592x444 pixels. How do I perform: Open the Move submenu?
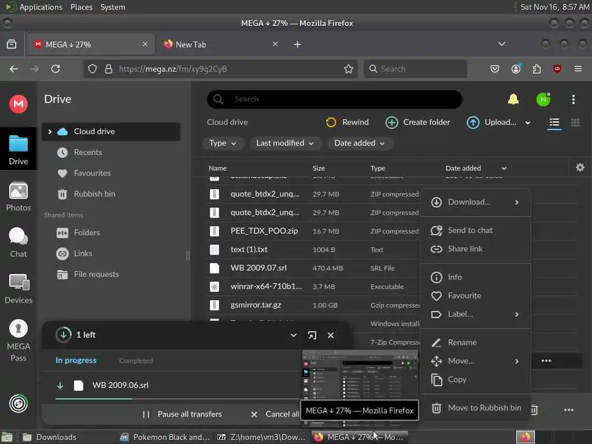click(475, 361)
